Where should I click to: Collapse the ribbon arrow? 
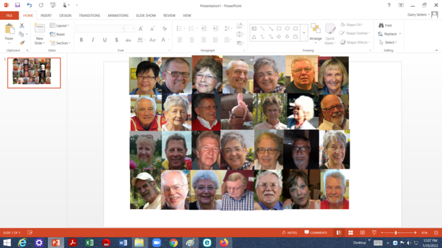437,50
